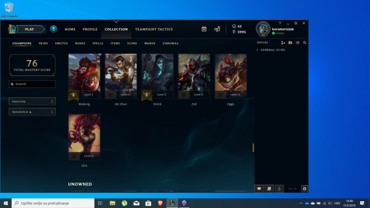Show hidden system tray icons
The width and height of the screenshot is (370, 208).
(301, 203)
